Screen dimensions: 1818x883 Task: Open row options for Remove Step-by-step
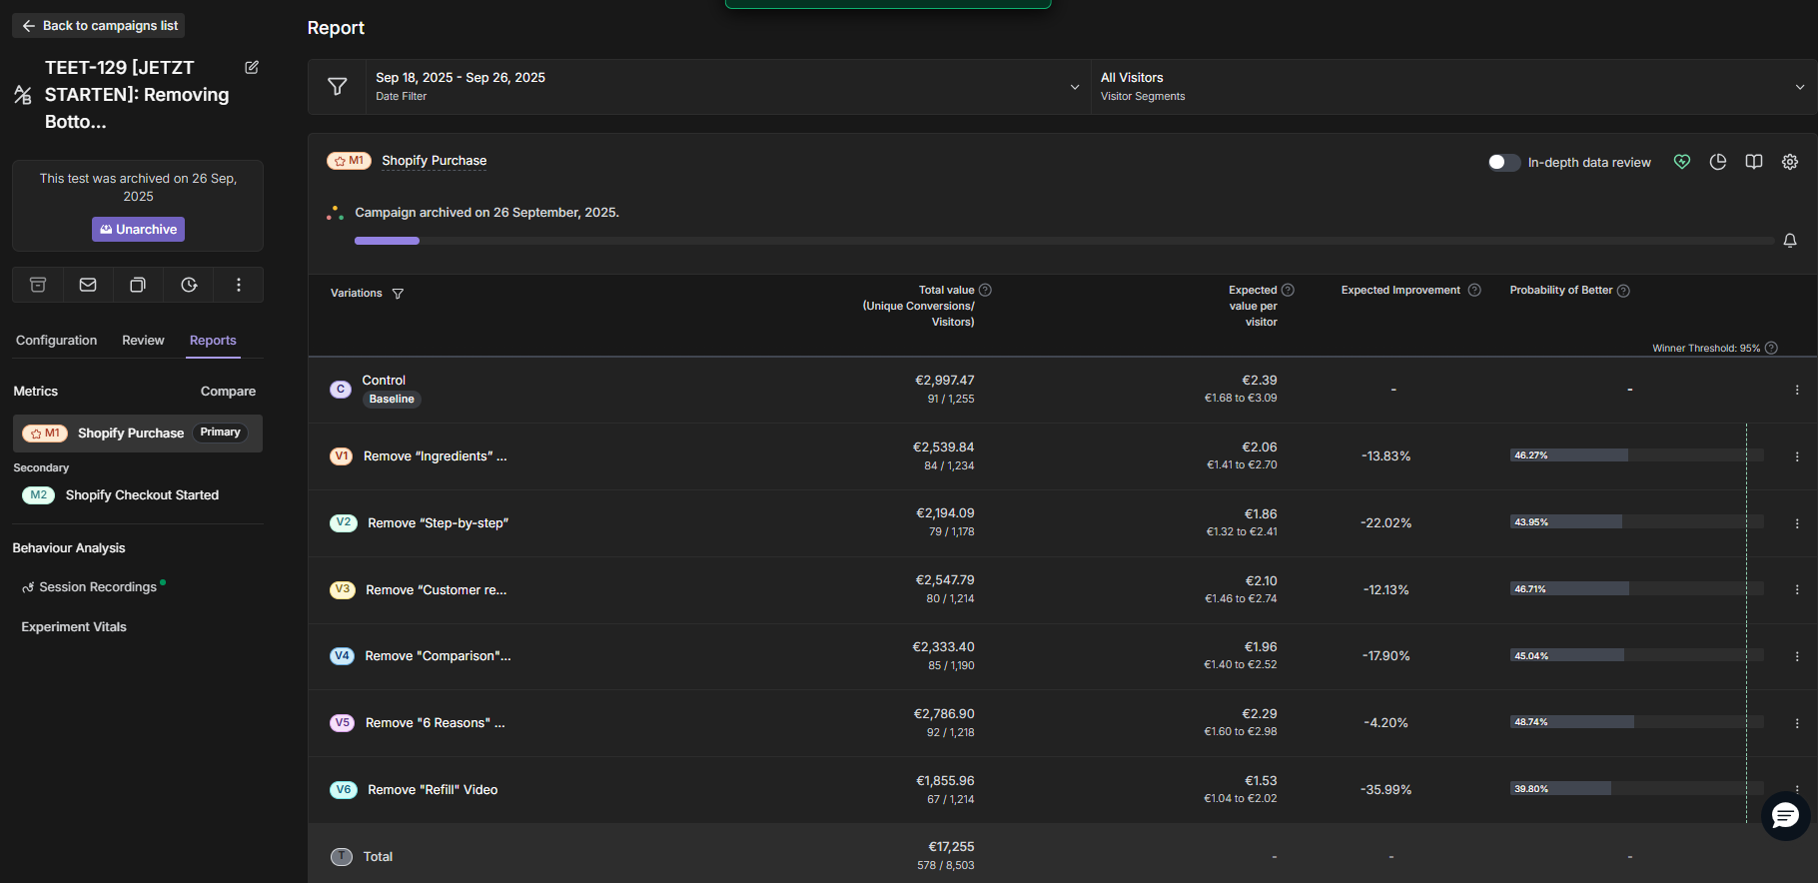click(x=1797, y=523)
